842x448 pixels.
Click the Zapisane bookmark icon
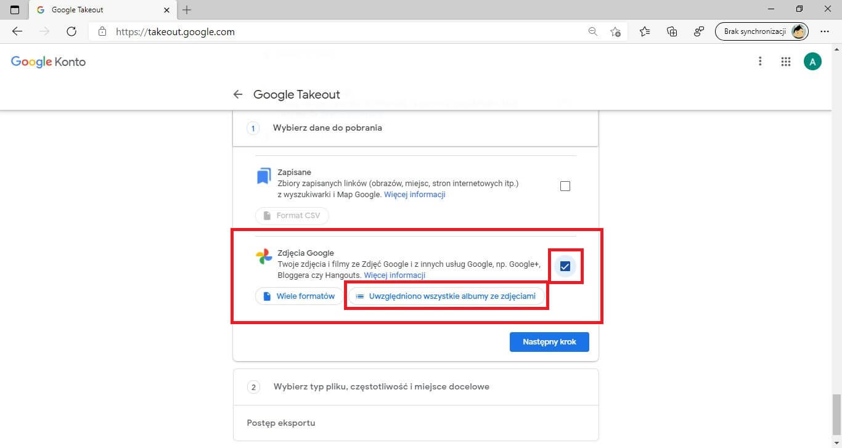264,176
